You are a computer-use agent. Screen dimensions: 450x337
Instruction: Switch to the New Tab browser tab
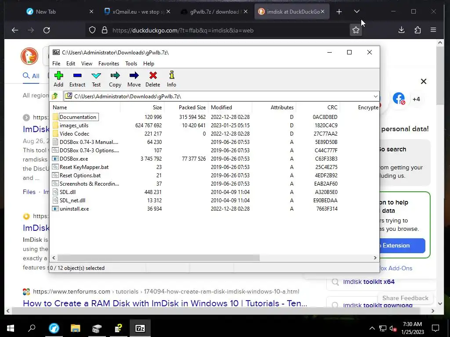click(56, 12)
